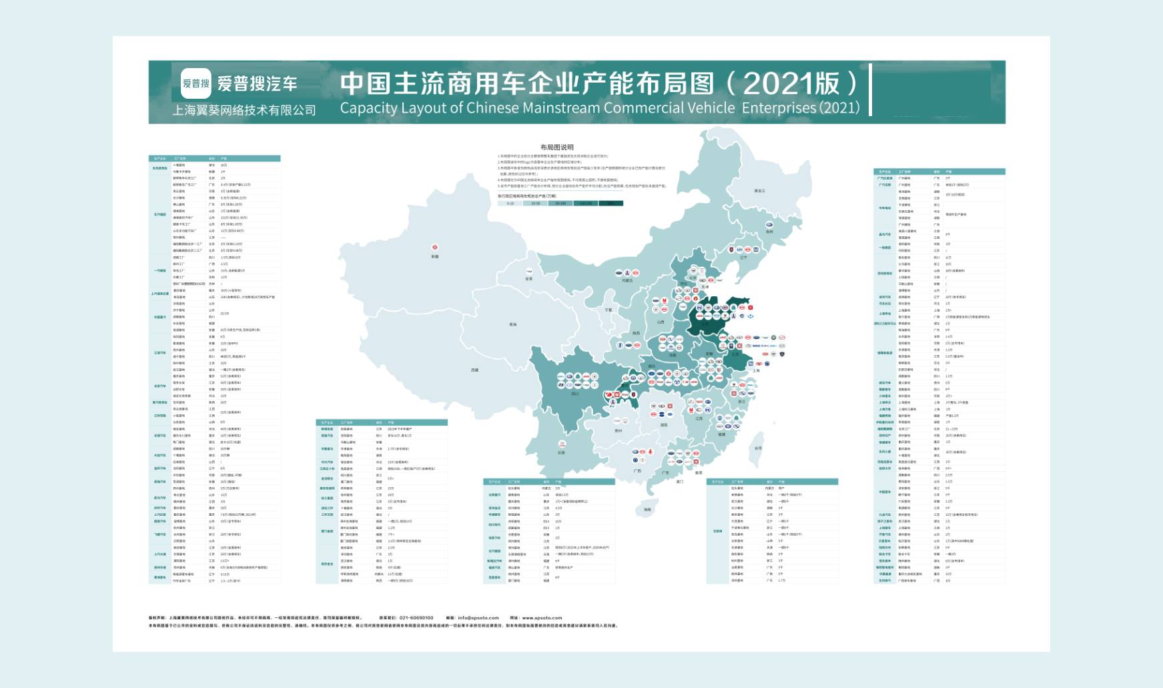Screen dimensions: 1163x688
Task: Click the 辽宁 province label on the map
Action: tap(744, 258)
